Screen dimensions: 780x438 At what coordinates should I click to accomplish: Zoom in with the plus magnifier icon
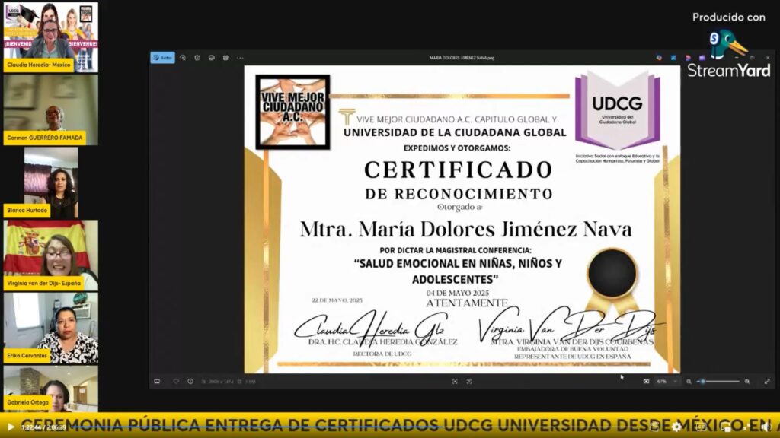click(747, 382)
